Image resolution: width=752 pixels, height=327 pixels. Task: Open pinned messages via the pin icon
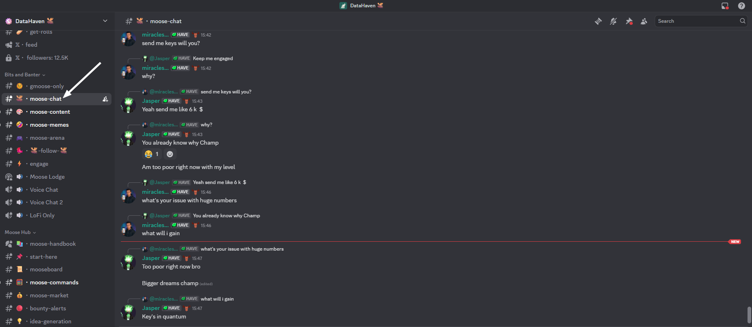point(629,21)
